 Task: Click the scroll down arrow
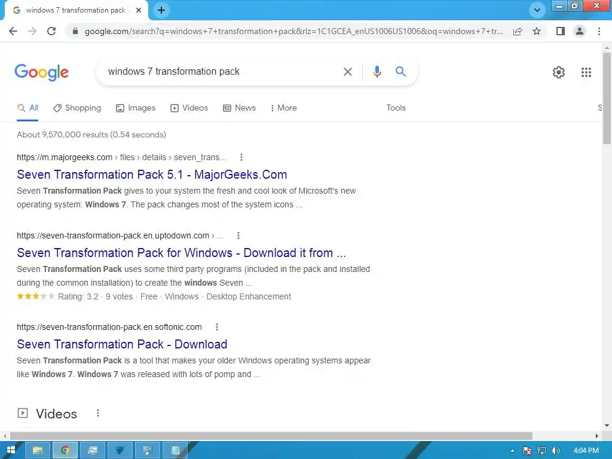pos(607,426)
